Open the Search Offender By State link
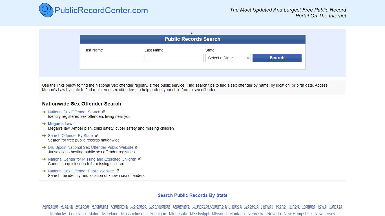Image resolution: width=385 pixels, height=216 pixels. pos(70,136)
